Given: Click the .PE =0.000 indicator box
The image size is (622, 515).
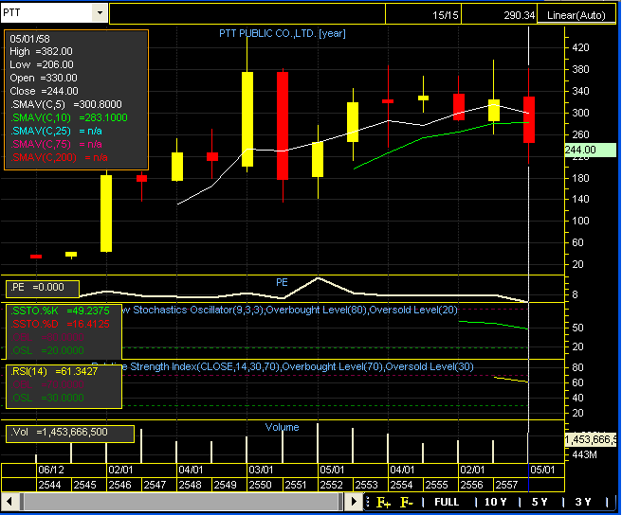Looking at the screenshot, I should [43, 289].
